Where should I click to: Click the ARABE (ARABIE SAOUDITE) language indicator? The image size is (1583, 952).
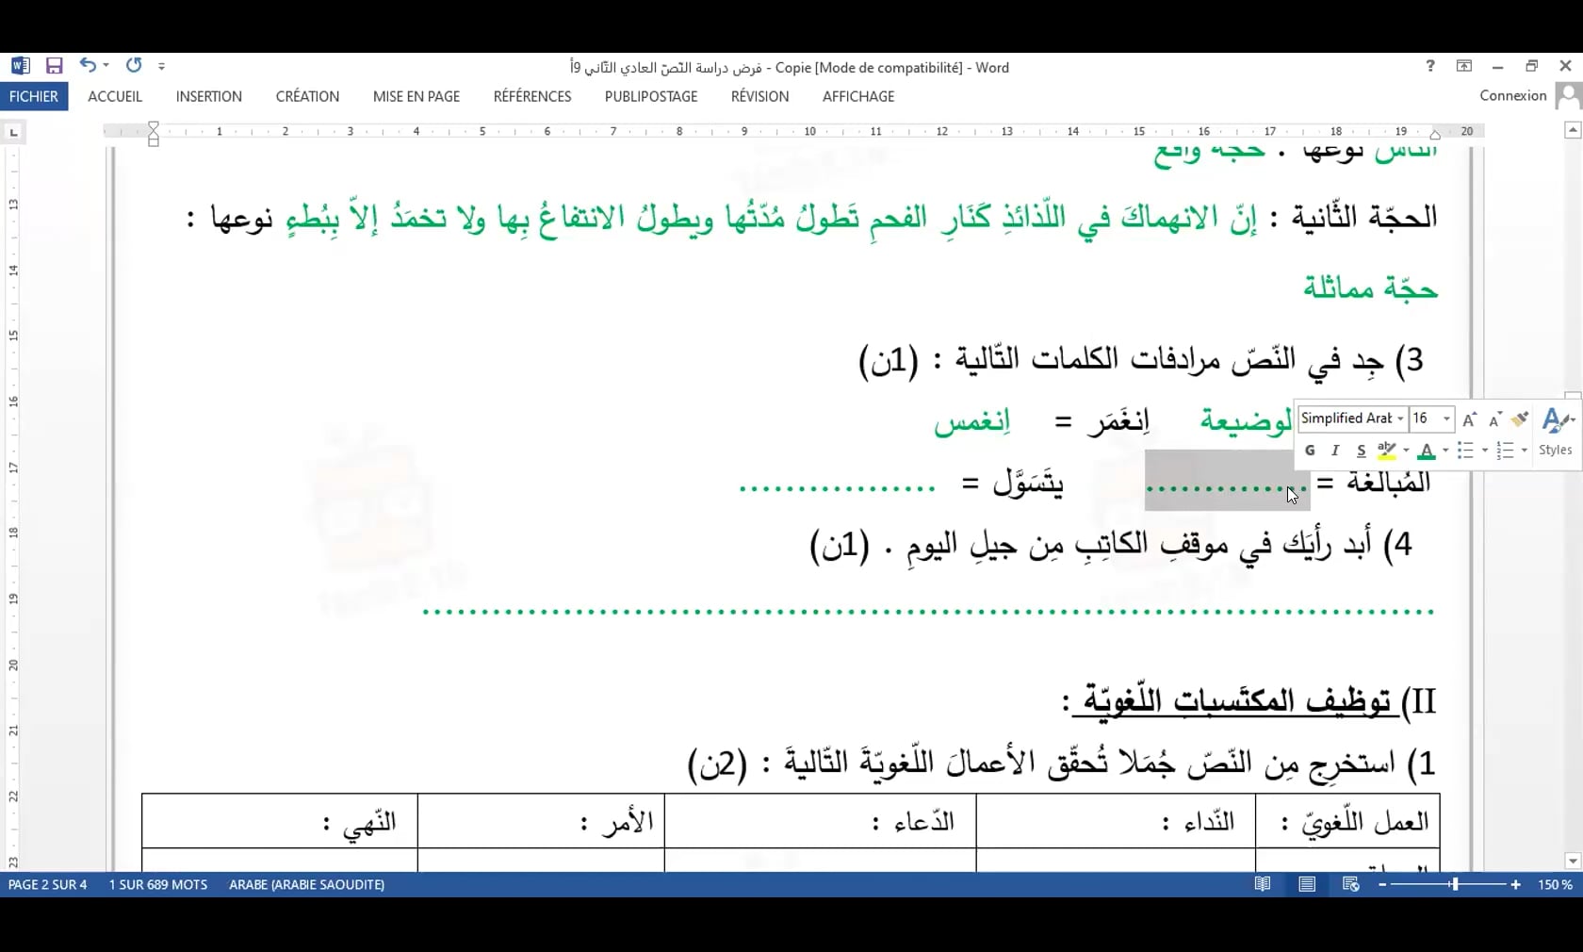click(306, 884)
